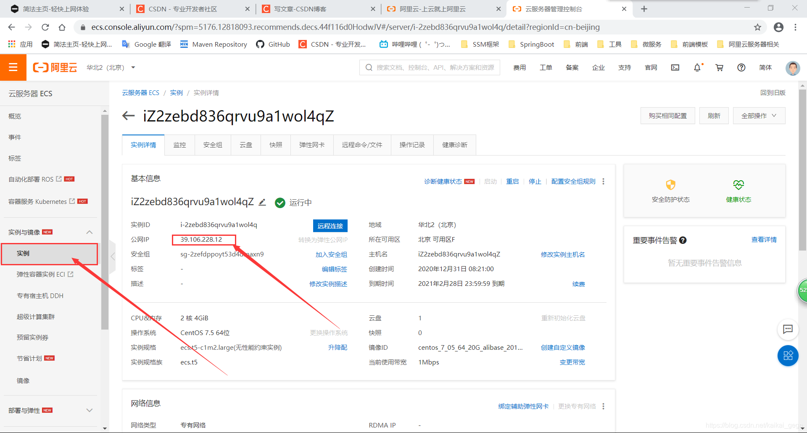Click the 修改实例主机名 link

click(x=563, y=254)
